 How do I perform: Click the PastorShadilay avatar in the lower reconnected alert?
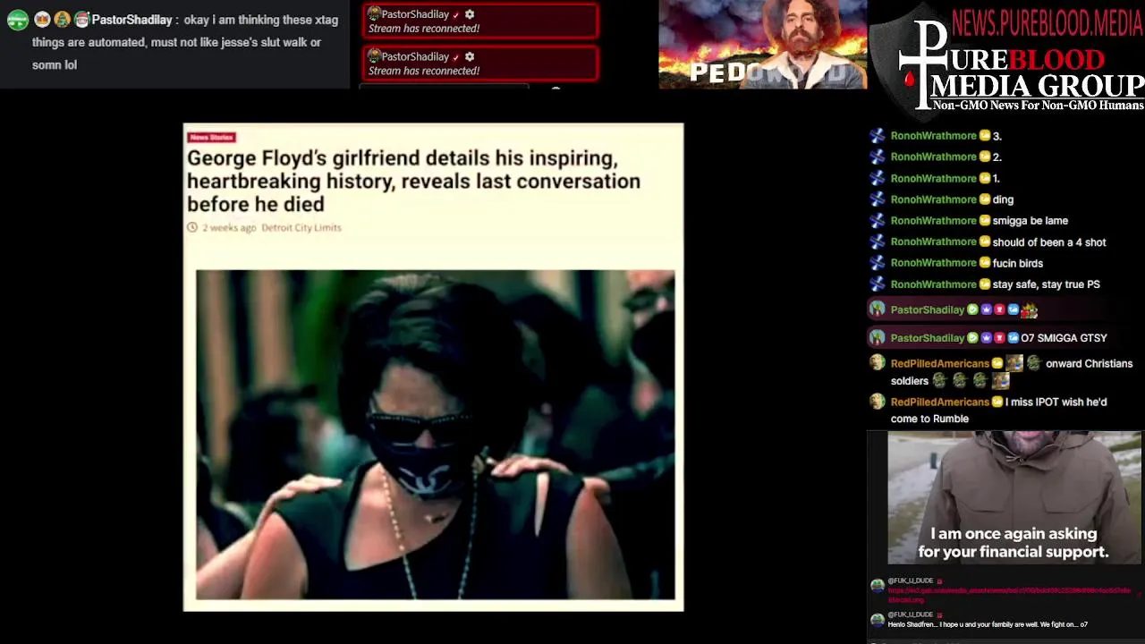pyautogui.click(x=375, y=56)
